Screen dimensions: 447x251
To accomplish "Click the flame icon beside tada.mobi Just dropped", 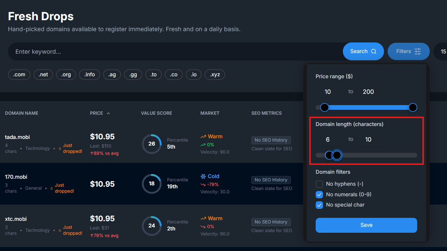I will 60,149.
